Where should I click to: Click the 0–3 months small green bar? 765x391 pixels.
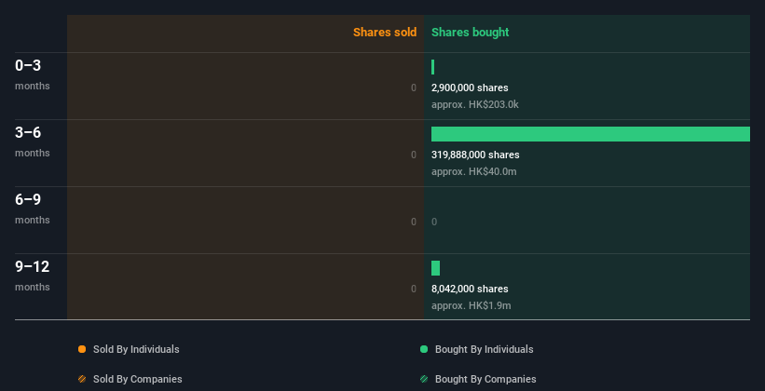pos(432,67)
